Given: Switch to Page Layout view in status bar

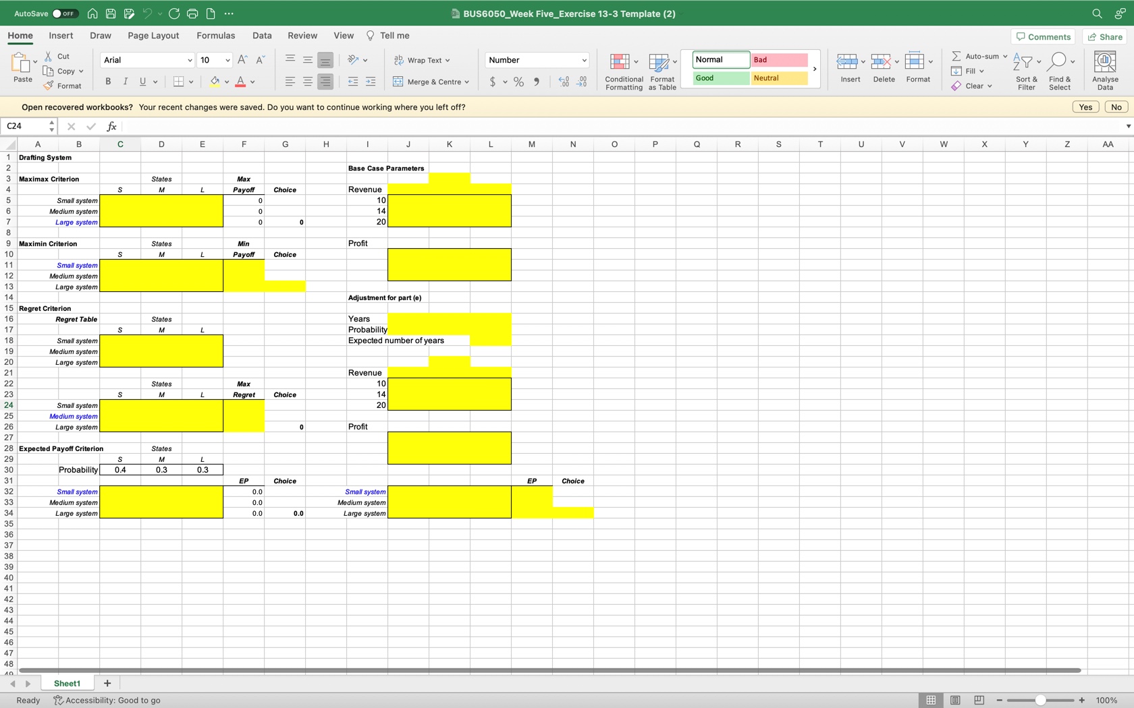Looking at the screenshot, I should click(955, 700).
